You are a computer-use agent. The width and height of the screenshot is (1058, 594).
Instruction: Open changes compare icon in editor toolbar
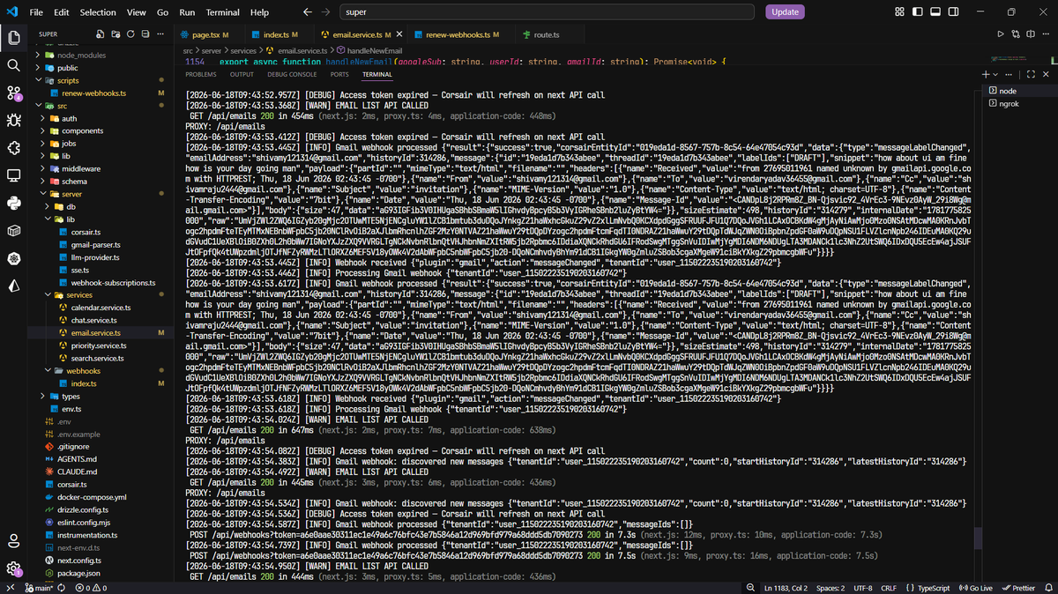pyautogui.click(x=1015, y=33)
